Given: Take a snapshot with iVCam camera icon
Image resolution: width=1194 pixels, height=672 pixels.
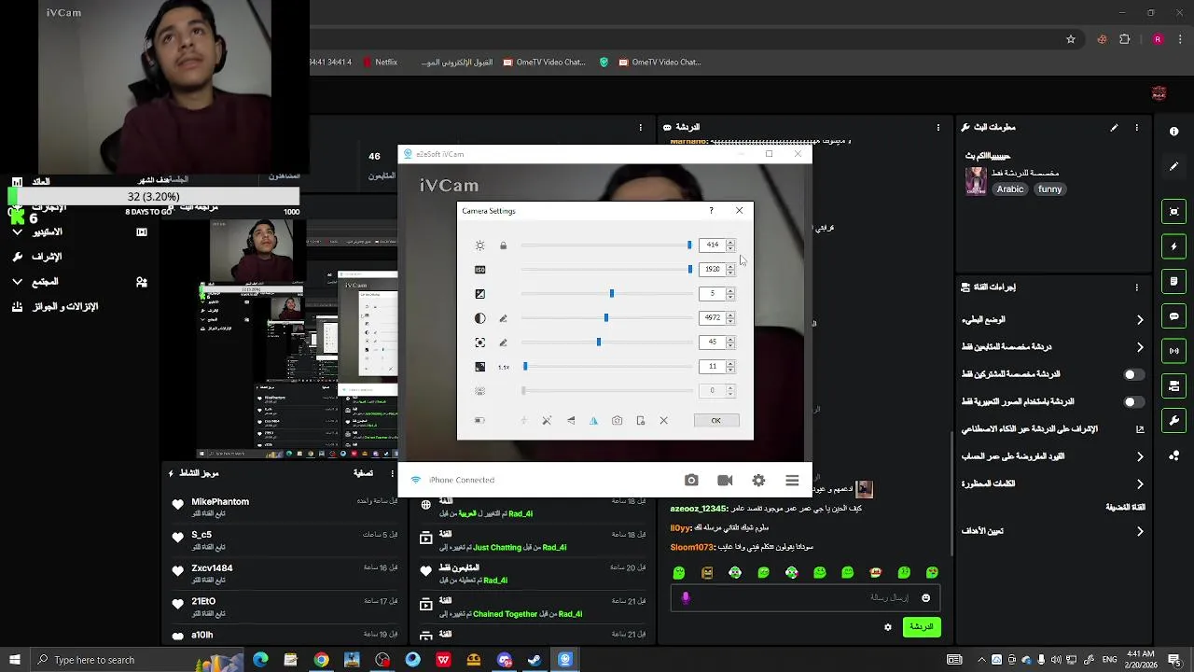Looking at the screenshot, I should (691, 480).
